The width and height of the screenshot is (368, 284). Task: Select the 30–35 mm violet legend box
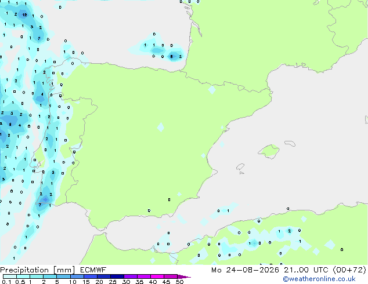point(130,276)
